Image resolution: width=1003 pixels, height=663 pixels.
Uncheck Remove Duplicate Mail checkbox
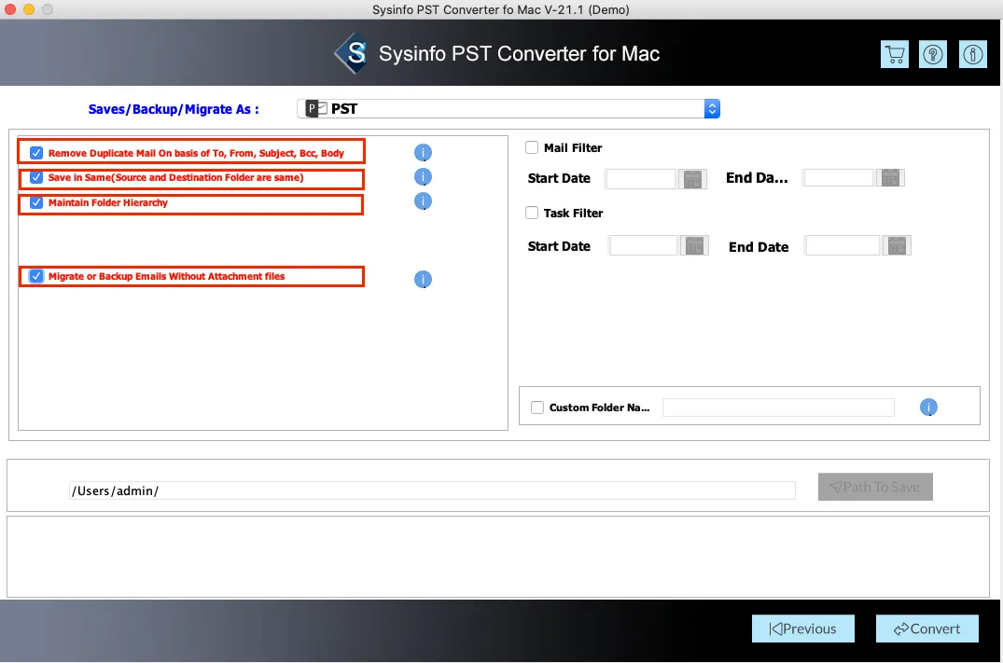(x=36, y=153)
